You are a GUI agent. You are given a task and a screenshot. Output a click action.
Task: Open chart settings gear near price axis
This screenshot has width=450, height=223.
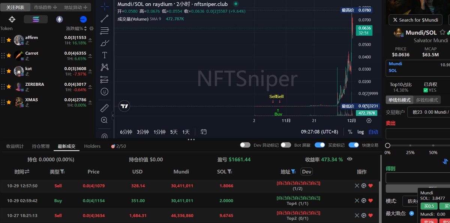tap(369, 120)
